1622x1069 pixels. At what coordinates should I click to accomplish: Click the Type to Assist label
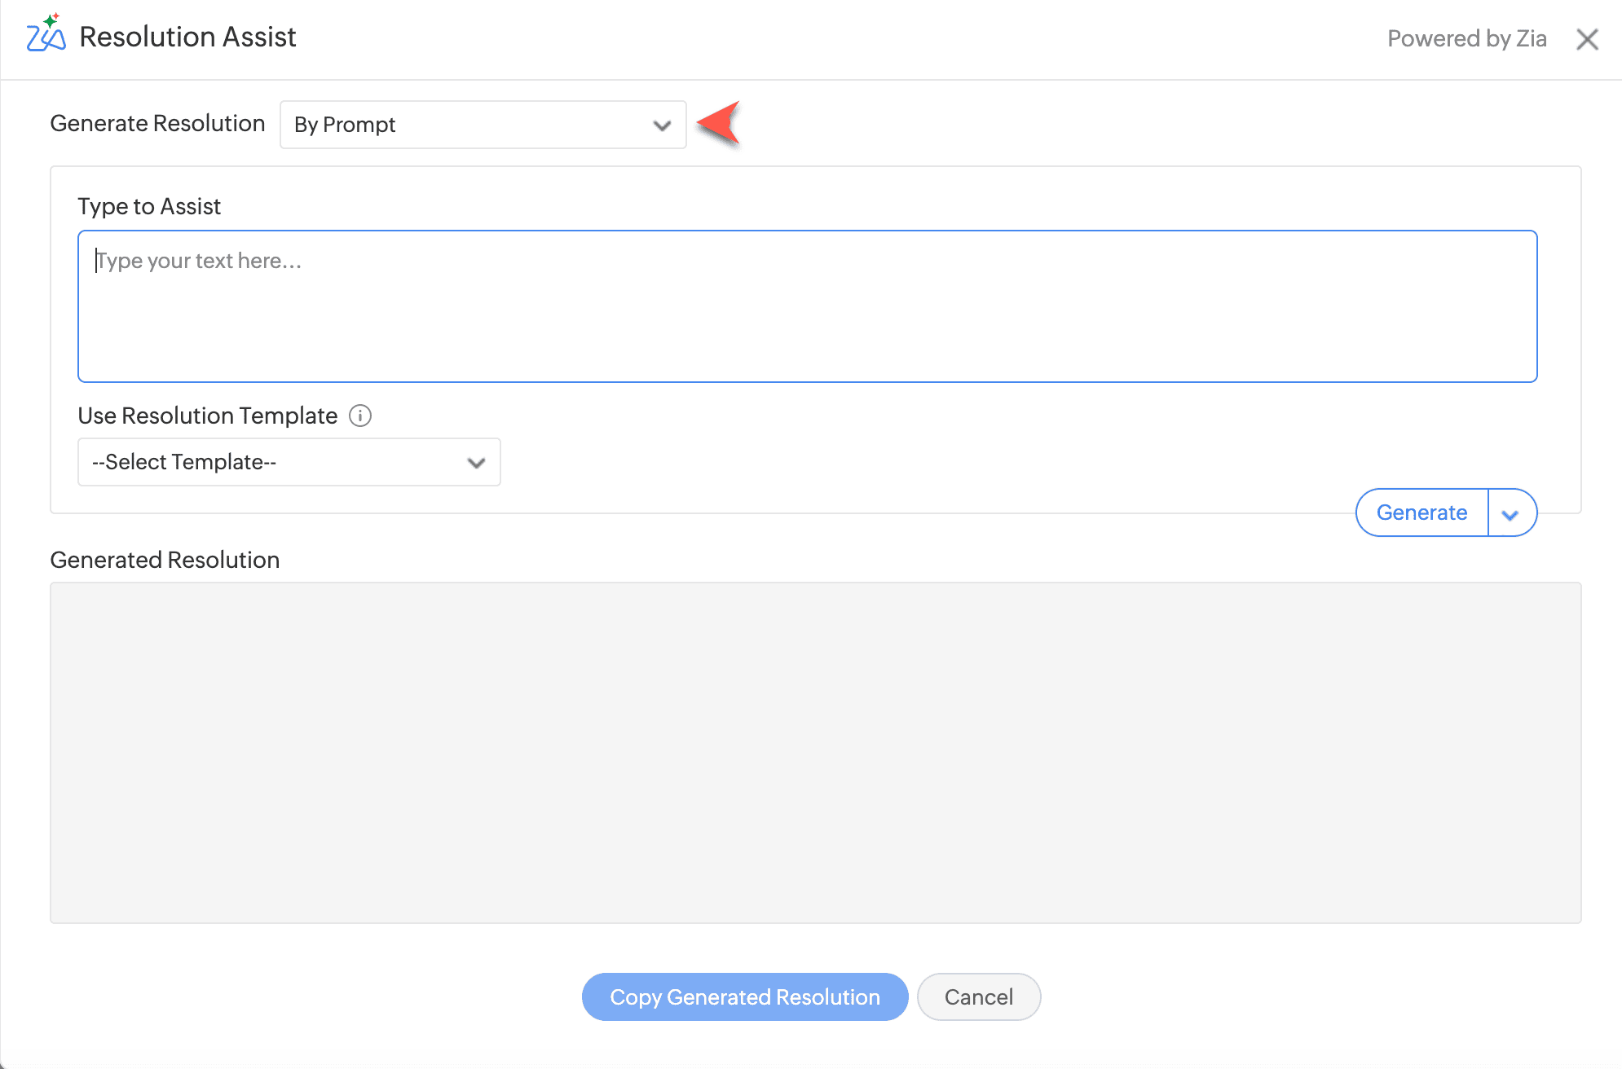coord(149,206)
